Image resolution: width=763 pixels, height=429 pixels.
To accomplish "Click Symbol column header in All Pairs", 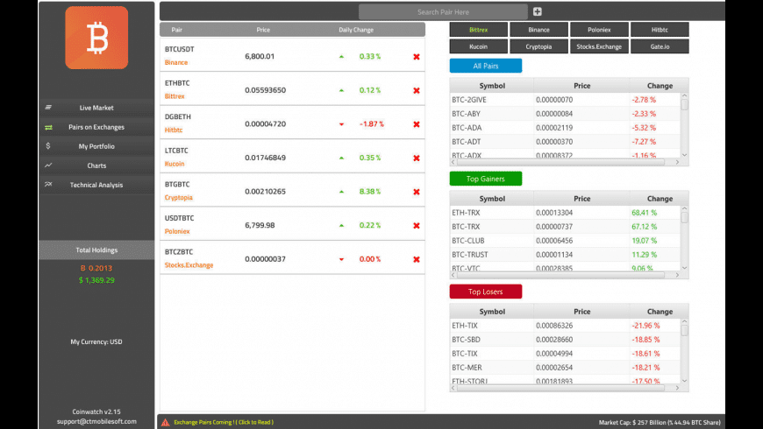I will point(492,86).
